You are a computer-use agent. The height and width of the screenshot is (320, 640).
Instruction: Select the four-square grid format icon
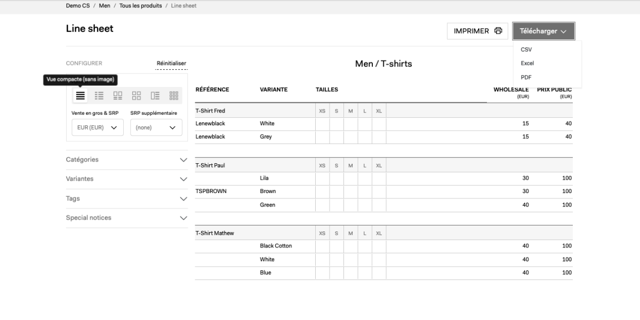[x=137, y=95]
